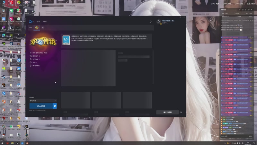
Task: Click the Battle.net content vertical scrollbar
Action: click(153, 67)
